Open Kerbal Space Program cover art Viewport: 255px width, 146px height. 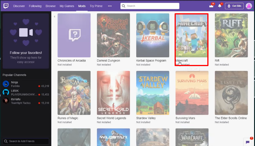153,35
